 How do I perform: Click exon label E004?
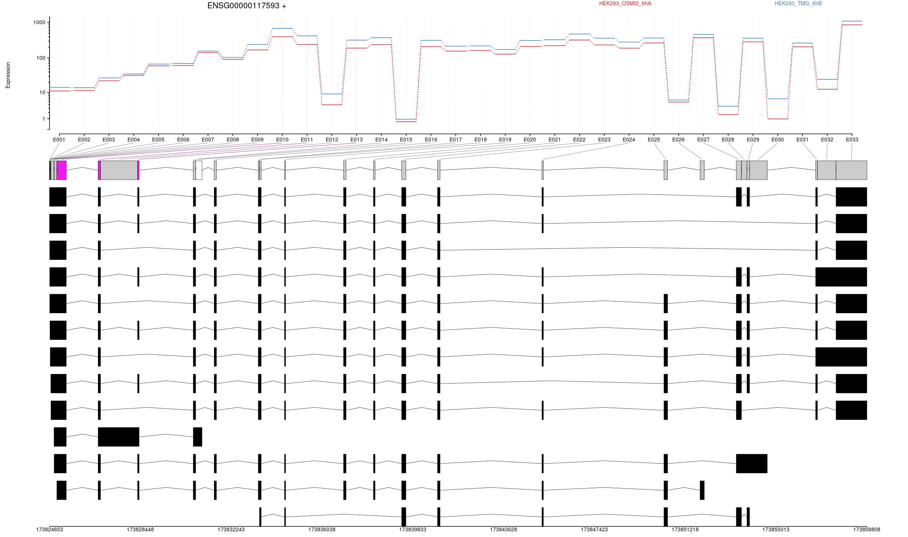click(x=134, y=140)
